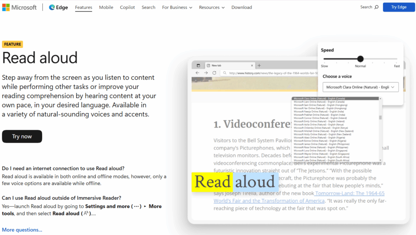This screenshot has height=235, width=416.
Task: Select Microsoft Prabhat Online English (India) voice
Action: coord(335,115)
